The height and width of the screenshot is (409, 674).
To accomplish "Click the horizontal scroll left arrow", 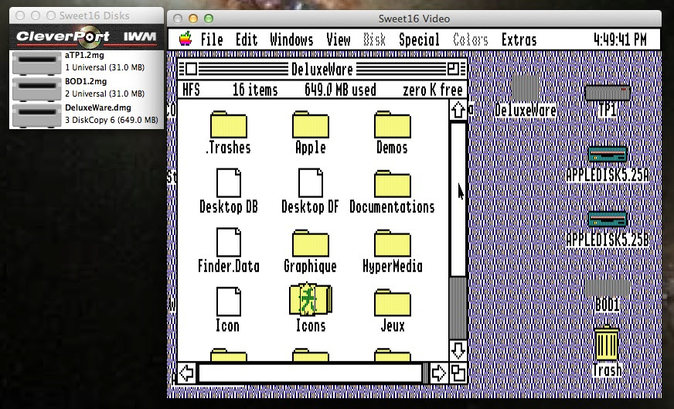I will (x=187, y=373).
